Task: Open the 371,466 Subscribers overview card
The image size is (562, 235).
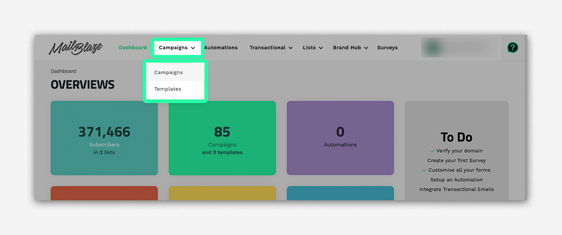Action: pyautogui.click(x=104, y=138)
